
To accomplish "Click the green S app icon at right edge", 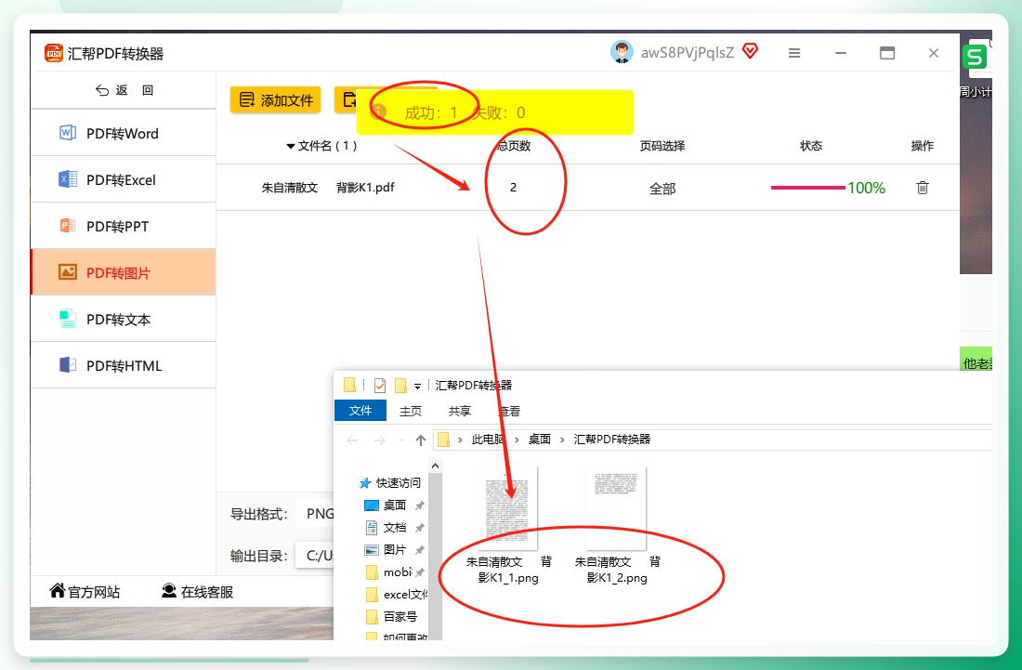I will pos(975,58).
